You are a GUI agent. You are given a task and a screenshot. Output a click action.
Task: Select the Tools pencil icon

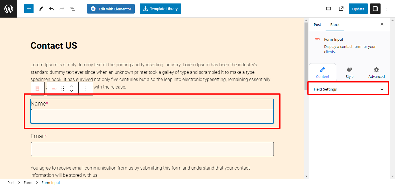pos(41,9)
